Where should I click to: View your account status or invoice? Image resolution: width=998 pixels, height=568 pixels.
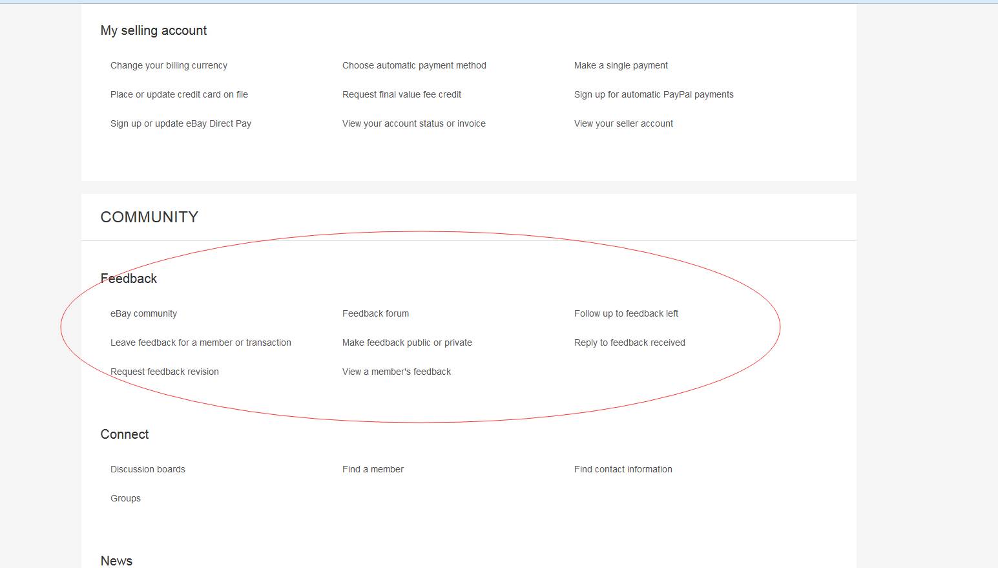414,123
